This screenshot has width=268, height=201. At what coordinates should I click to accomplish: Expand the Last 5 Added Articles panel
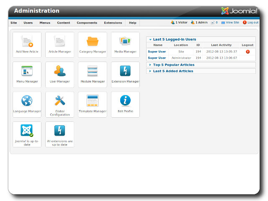click(x=173, y=71)
